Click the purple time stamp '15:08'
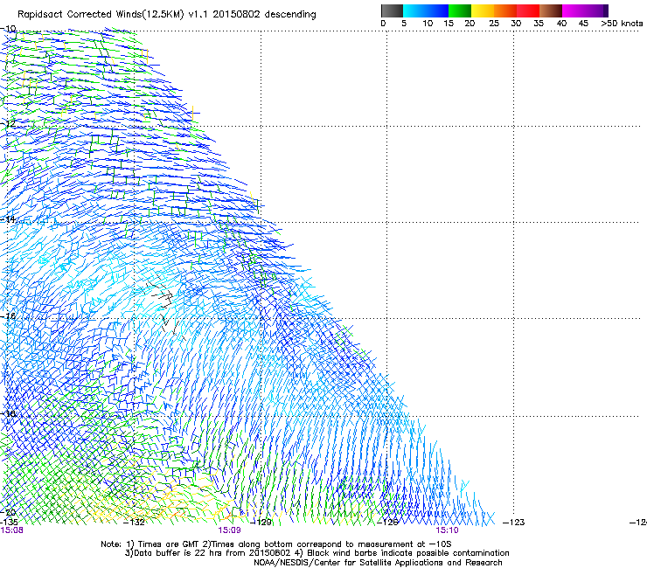The image size is (647, 568). (x=12, y=530)
